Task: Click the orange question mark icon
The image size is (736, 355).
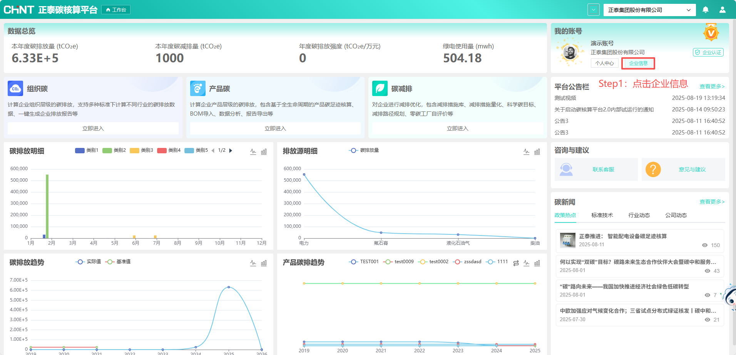Action: pyautogui.click(x=653, y=169)
